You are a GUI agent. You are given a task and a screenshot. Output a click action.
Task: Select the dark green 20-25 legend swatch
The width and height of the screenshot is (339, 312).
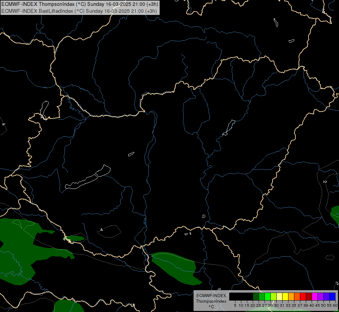pos(256,297)
